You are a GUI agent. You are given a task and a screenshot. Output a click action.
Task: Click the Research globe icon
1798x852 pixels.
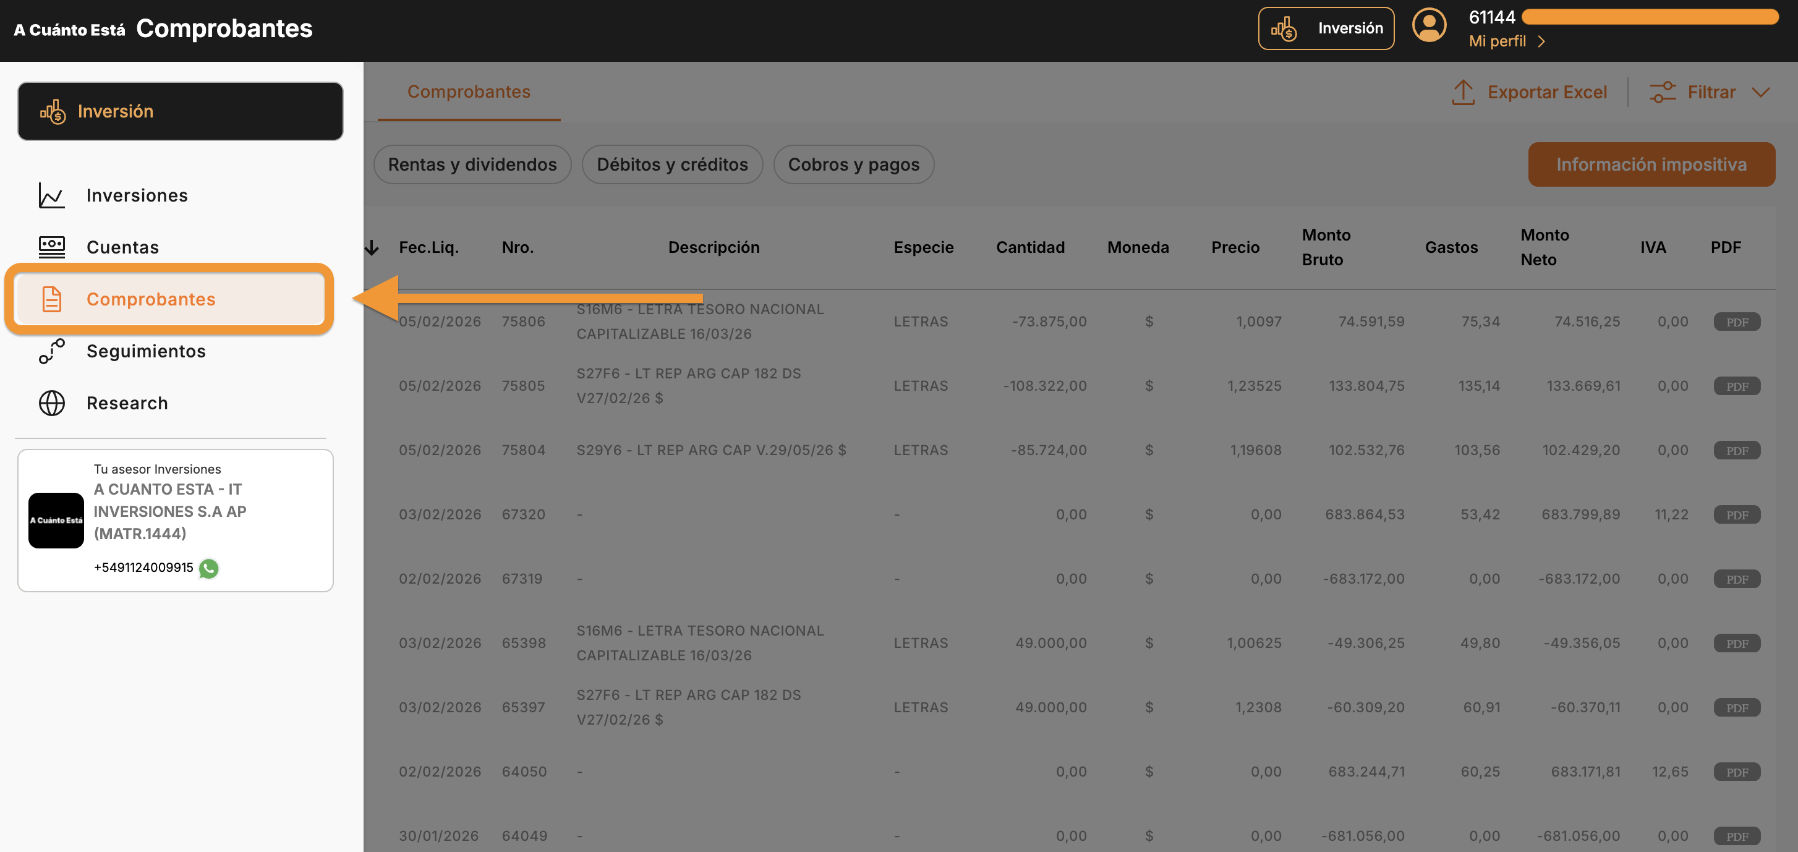(x=52, y=403)
